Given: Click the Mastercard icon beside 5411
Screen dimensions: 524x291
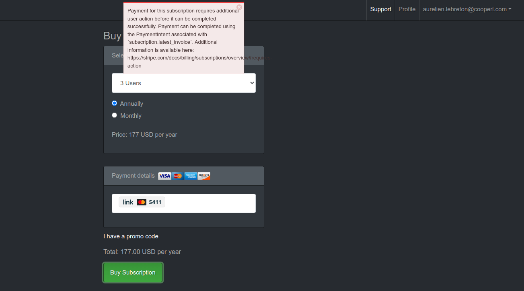Looking at the screenshot, I should pyautogui.click(x=142, y=202).
